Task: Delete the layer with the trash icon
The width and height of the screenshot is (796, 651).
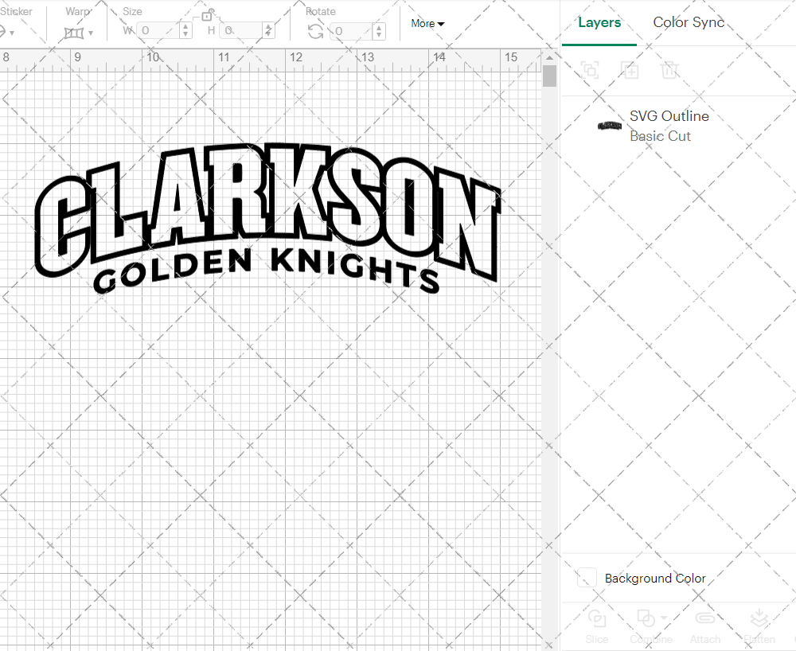Action: point(669,70)
